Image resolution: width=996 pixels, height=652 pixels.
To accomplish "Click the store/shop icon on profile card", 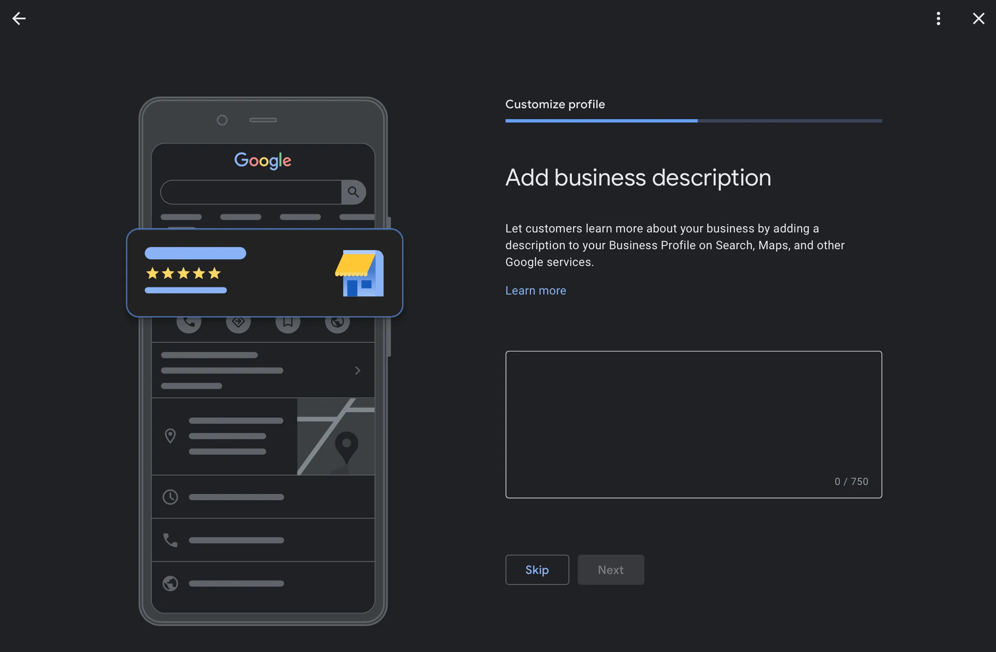I will point(359,273).
